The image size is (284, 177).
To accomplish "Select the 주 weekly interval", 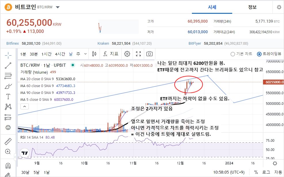I will point(78,54).
